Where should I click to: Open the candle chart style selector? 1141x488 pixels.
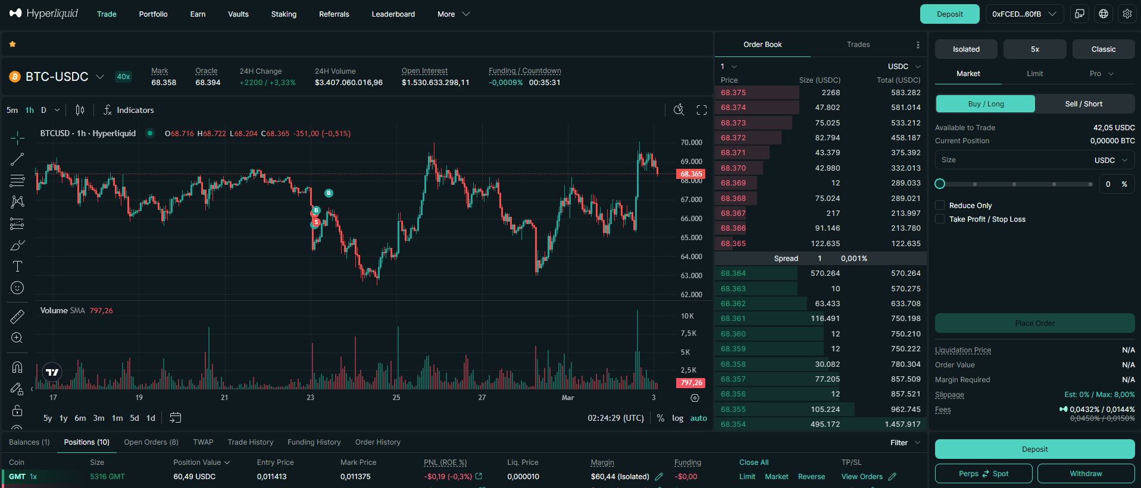tap(80, 110)
